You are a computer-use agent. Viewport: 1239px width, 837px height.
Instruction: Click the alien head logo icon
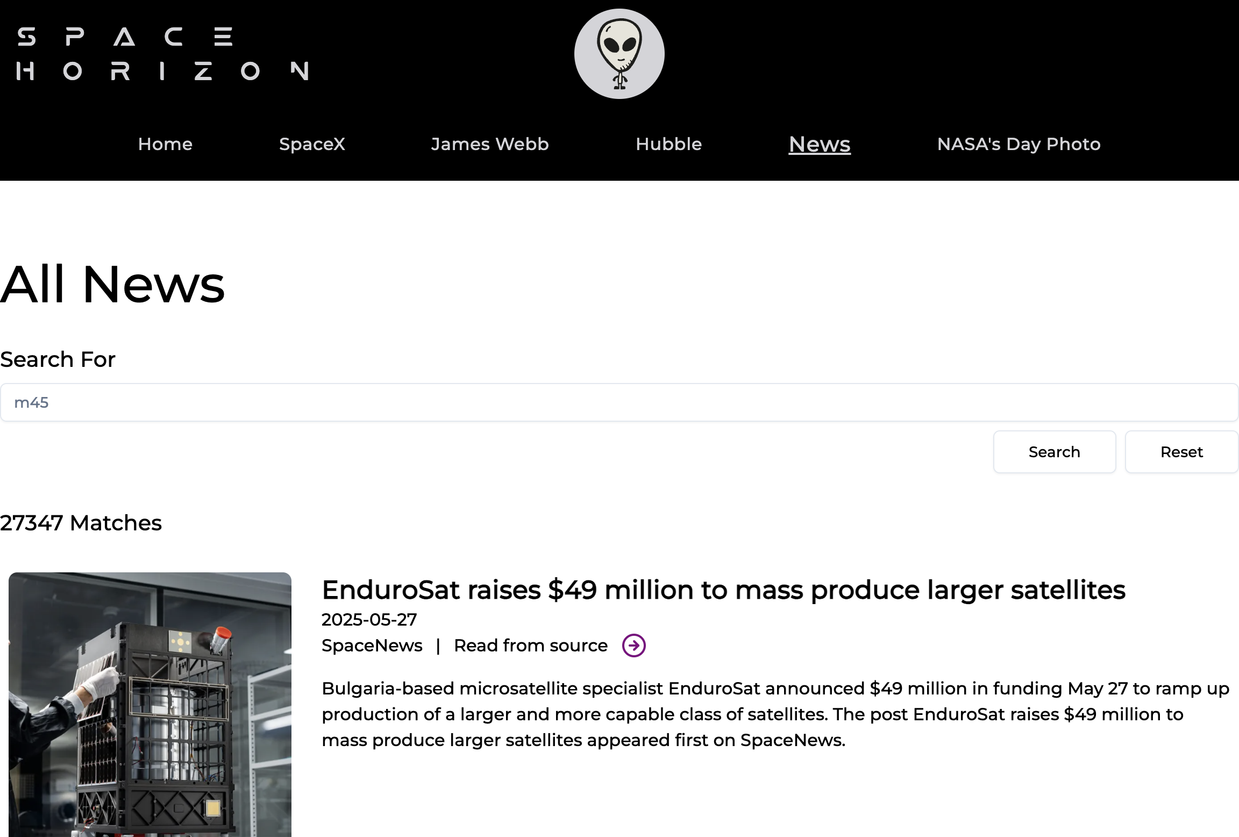point(619,54)
